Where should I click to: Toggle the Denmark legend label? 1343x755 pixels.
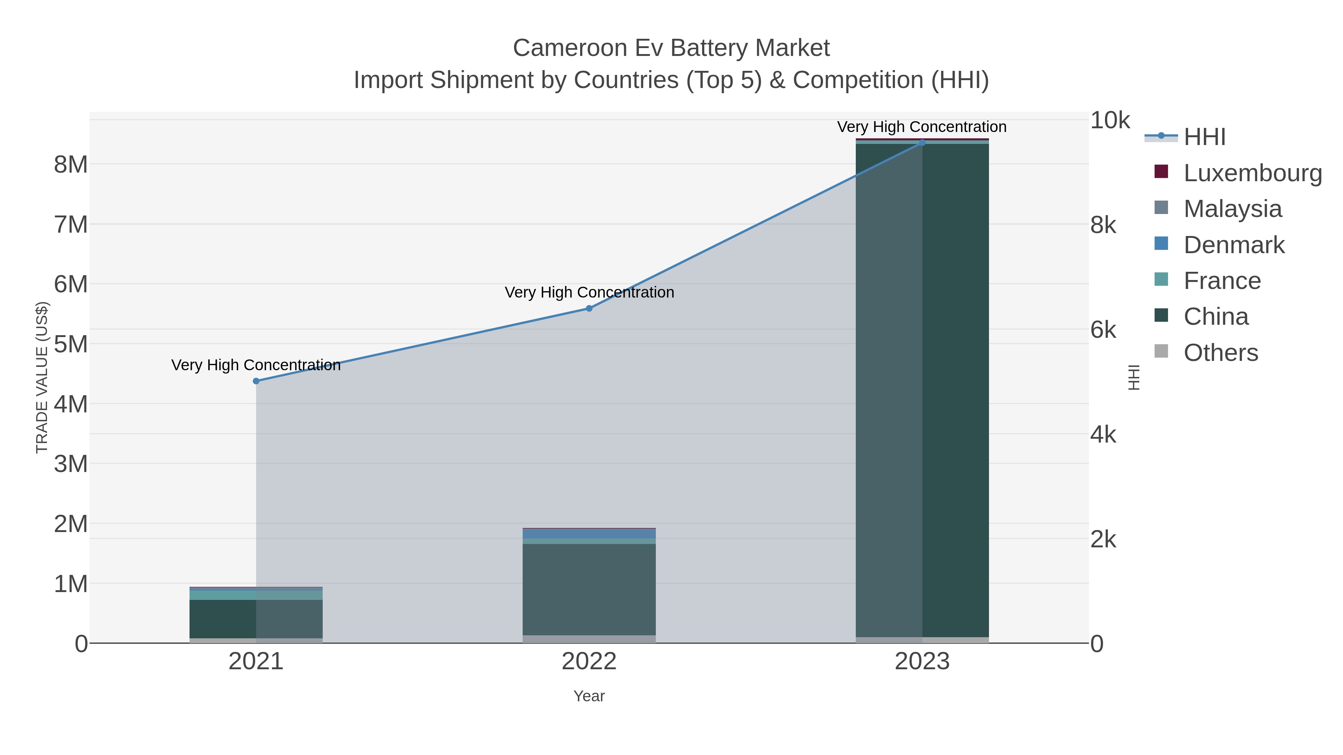pos(1234,245)
